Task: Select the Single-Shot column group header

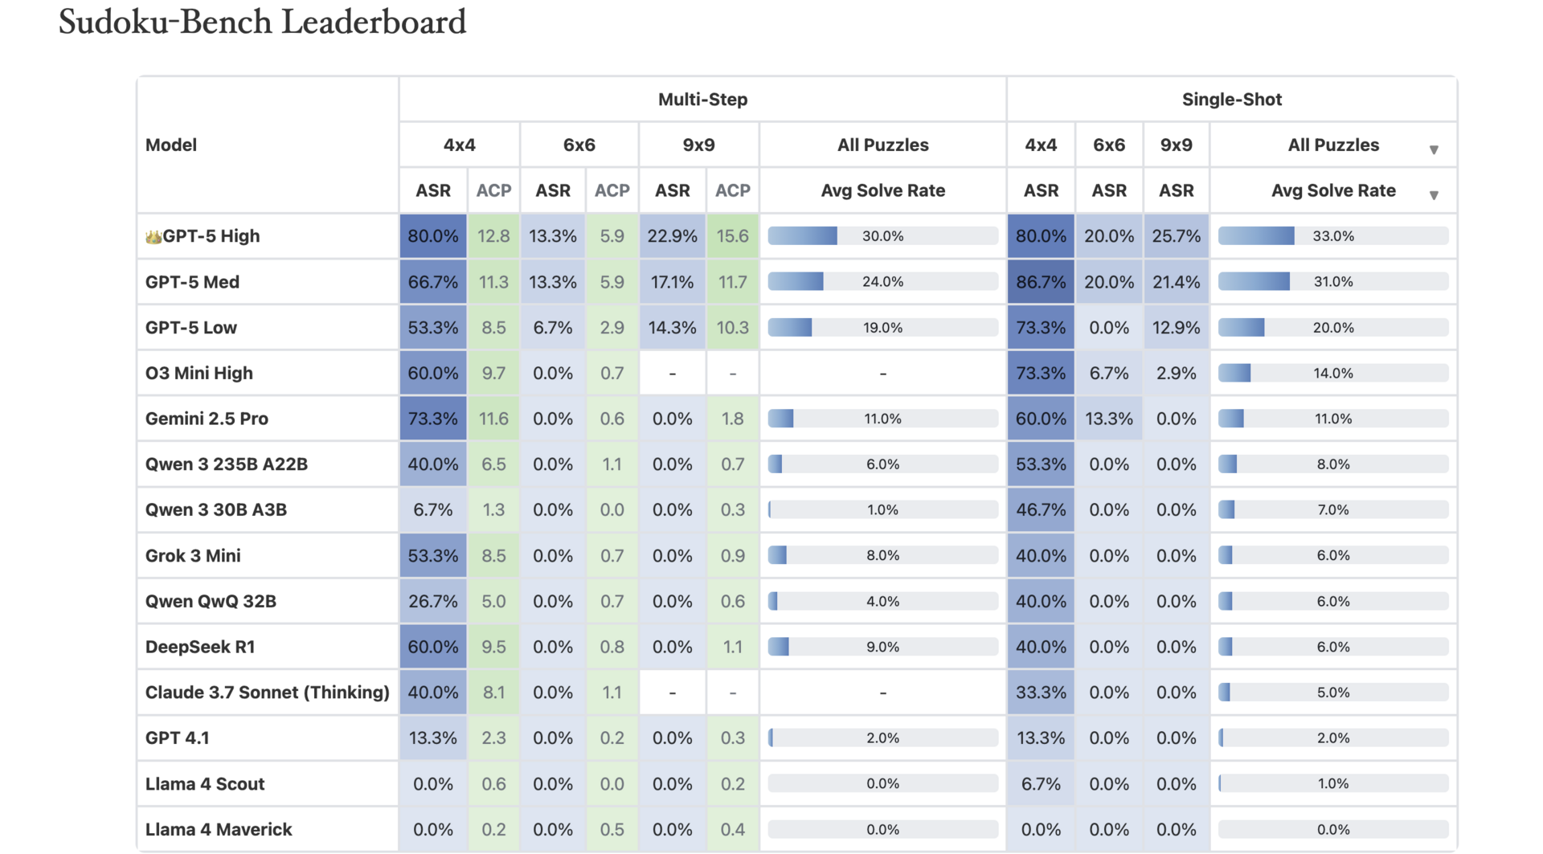Action: point(1231,100)
